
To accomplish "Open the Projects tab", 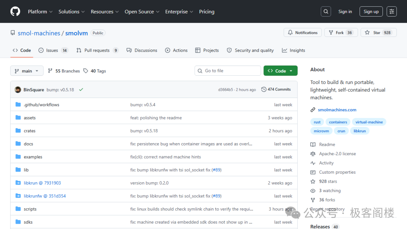I will click(207, 50).
